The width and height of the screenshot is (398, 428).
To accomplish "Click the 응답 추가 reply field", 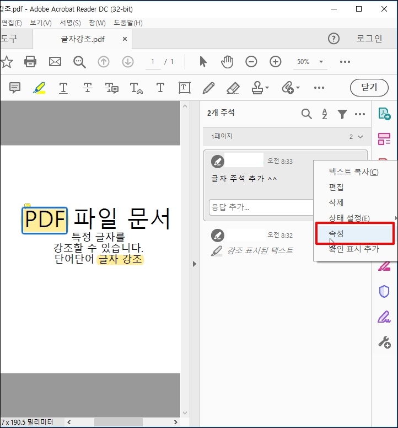I will (x=261, y=207).
